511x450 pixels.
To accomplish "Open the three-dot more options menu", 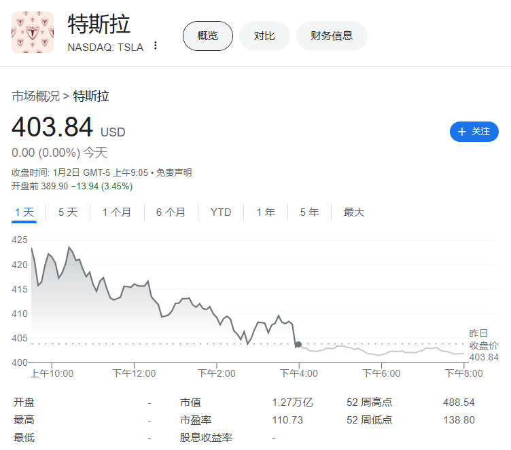I will [x=156, y=46].
